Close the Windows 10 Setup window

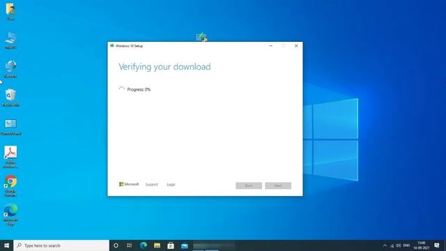tap(296, 46)
